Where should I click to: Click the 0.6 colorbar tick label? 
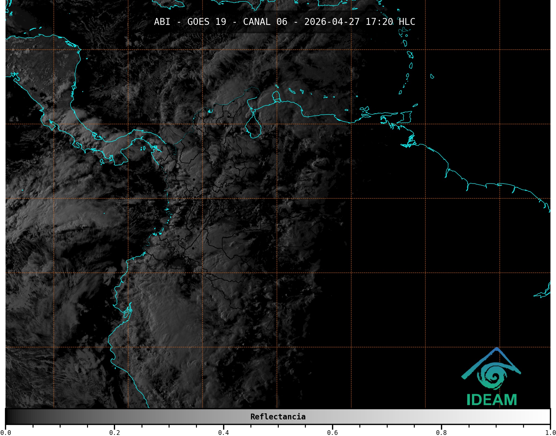pyautogui.click(x=332, y=433)
